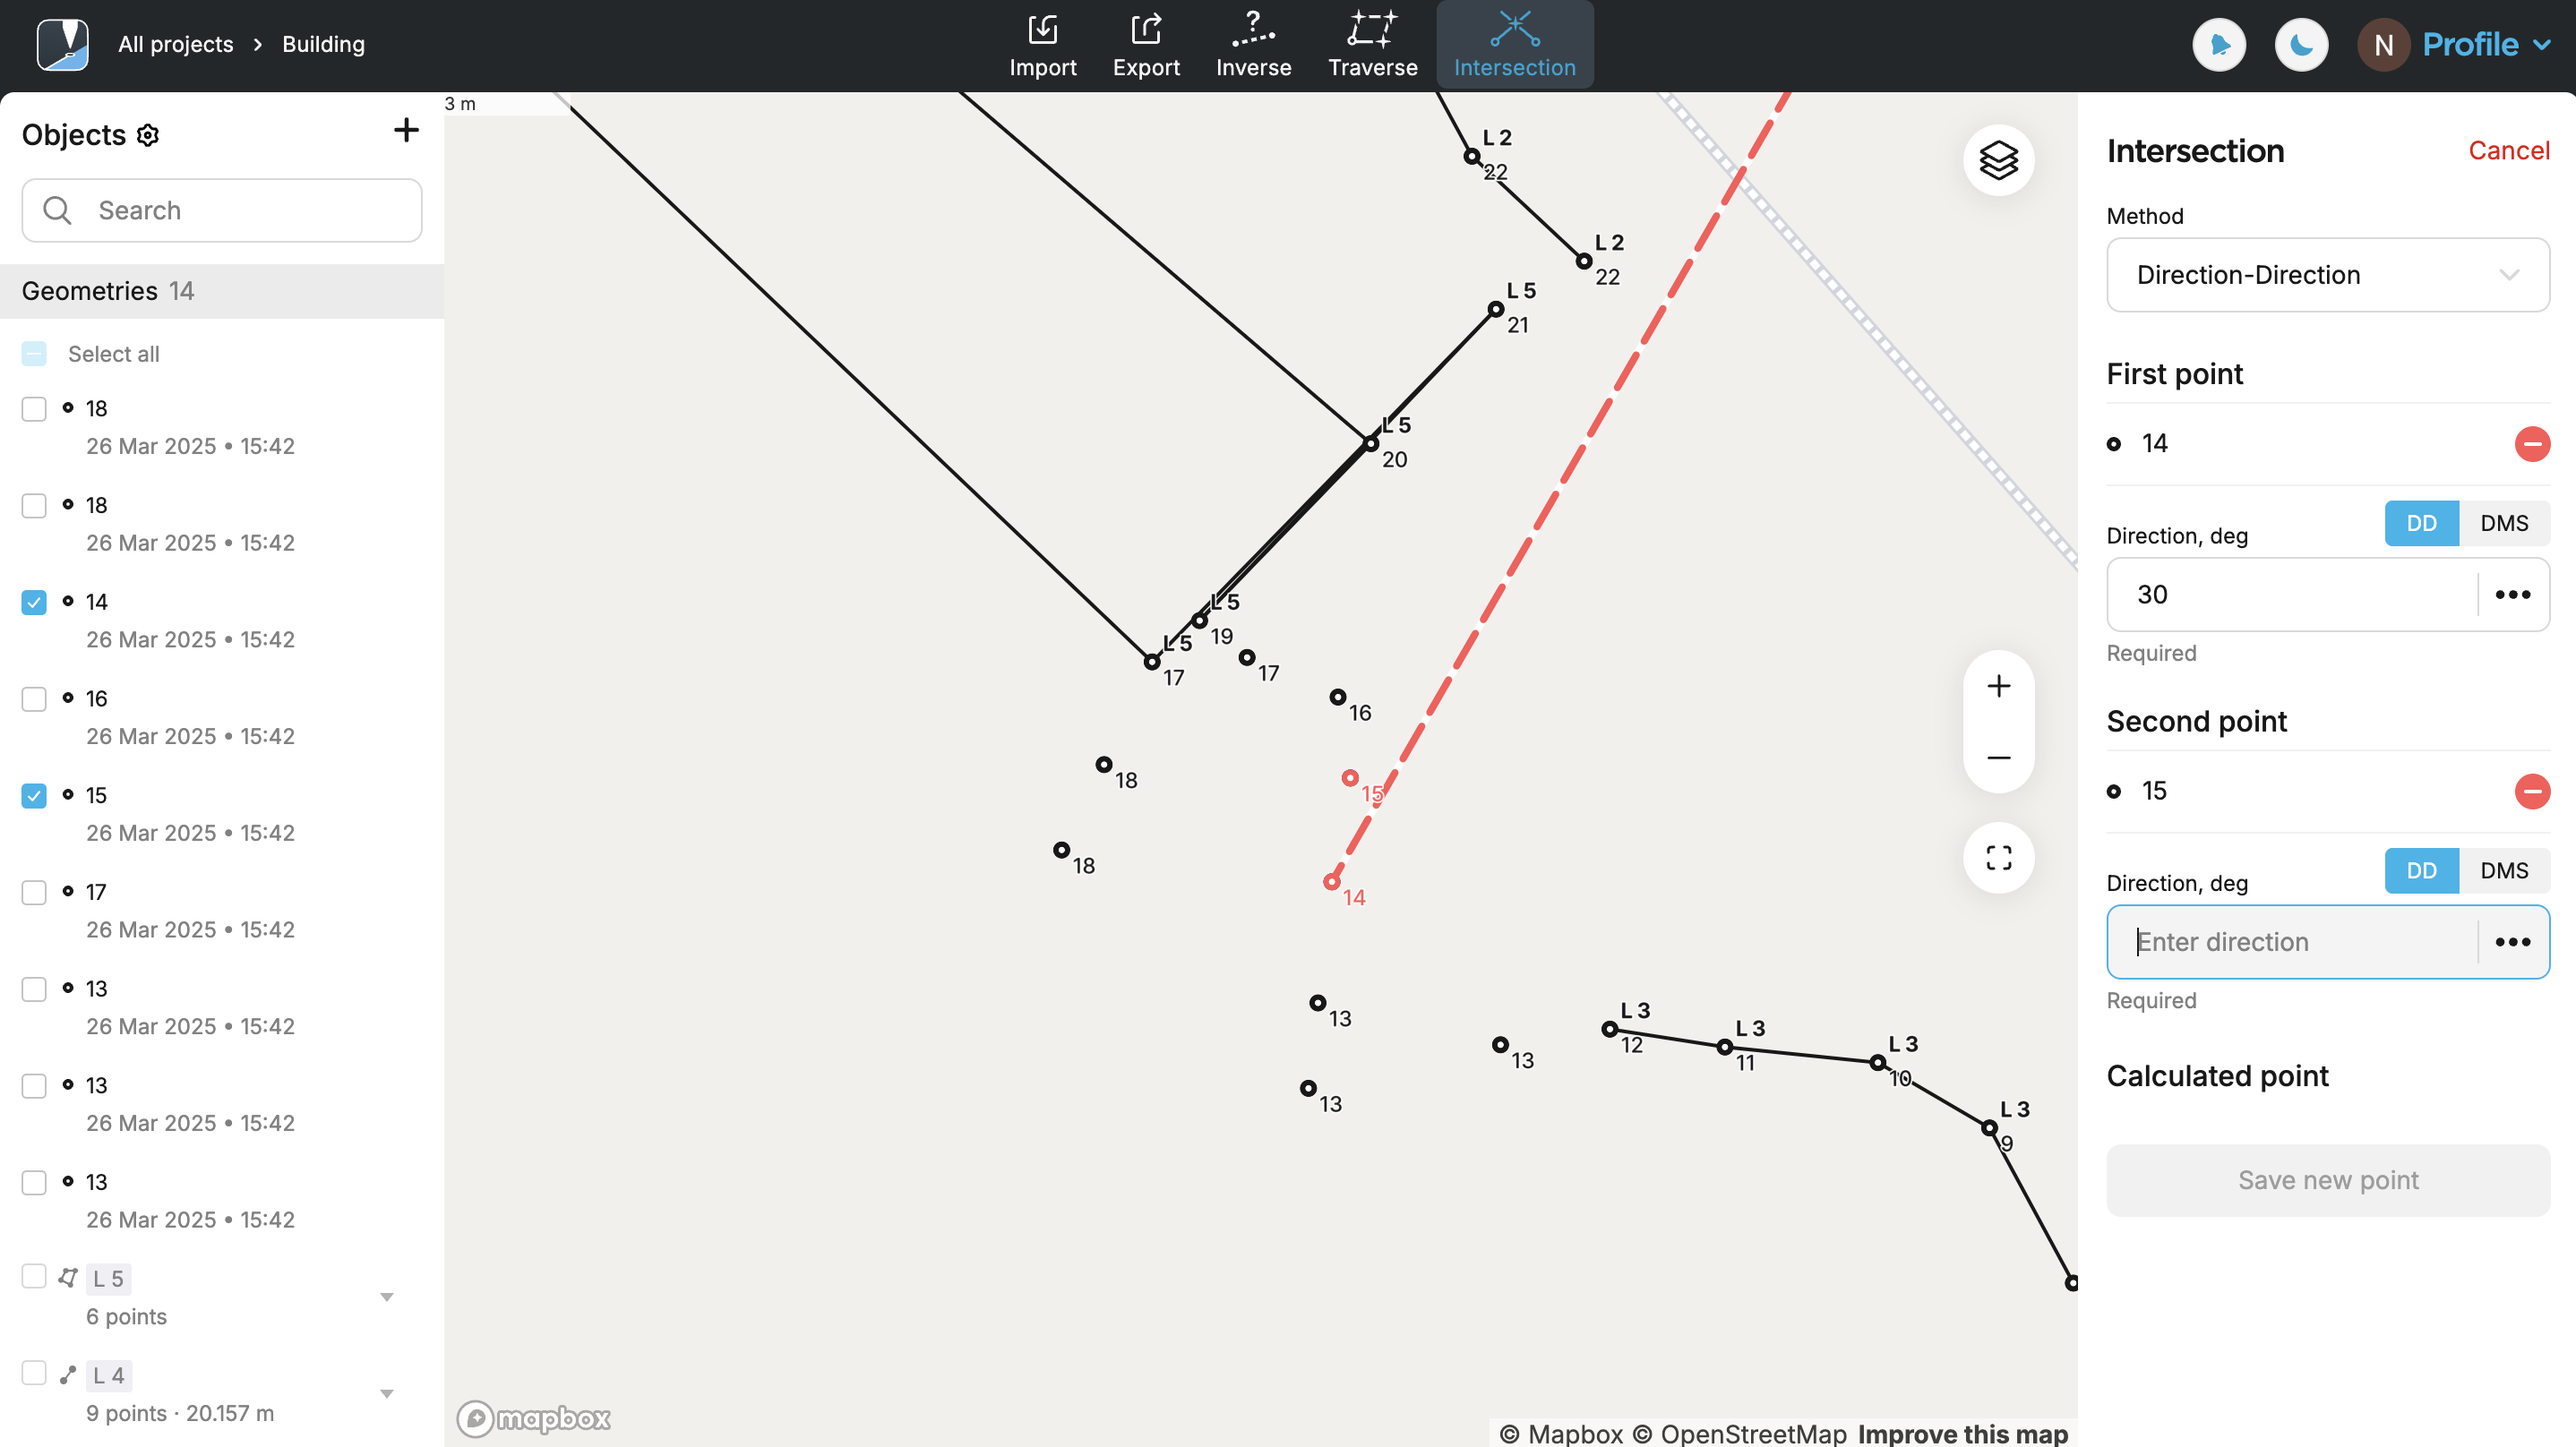The image size is (2576, 1447).
Task: Check the first point 18 checkbox
Action: tap(34, 409)
